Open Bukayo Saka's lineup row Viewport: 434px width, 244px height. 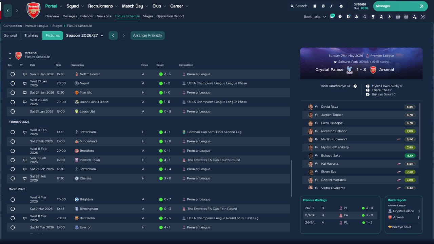point(361,156)
